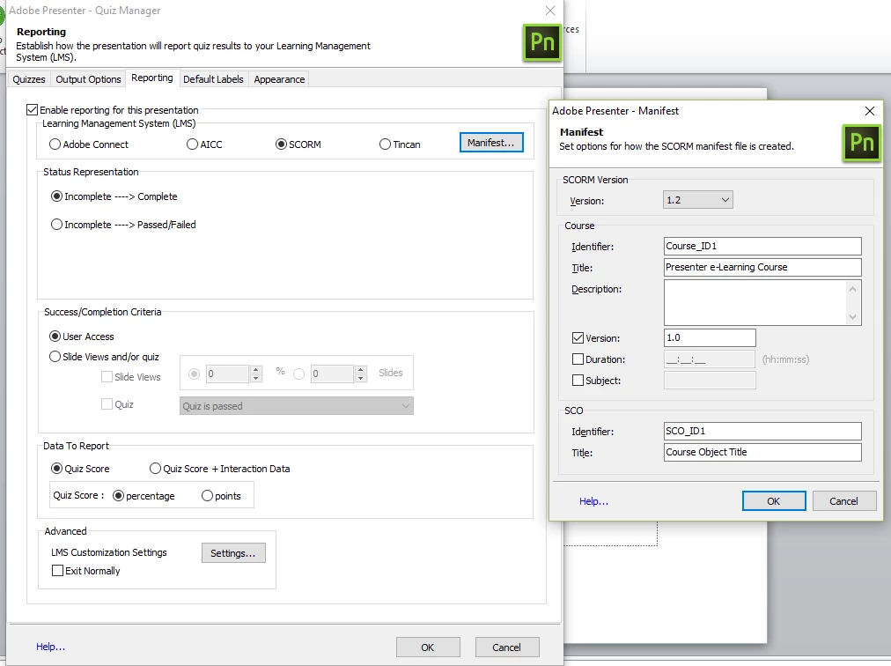Expand the Quiz is passed dropdown
891x666 pixels.
coord(296,406)
